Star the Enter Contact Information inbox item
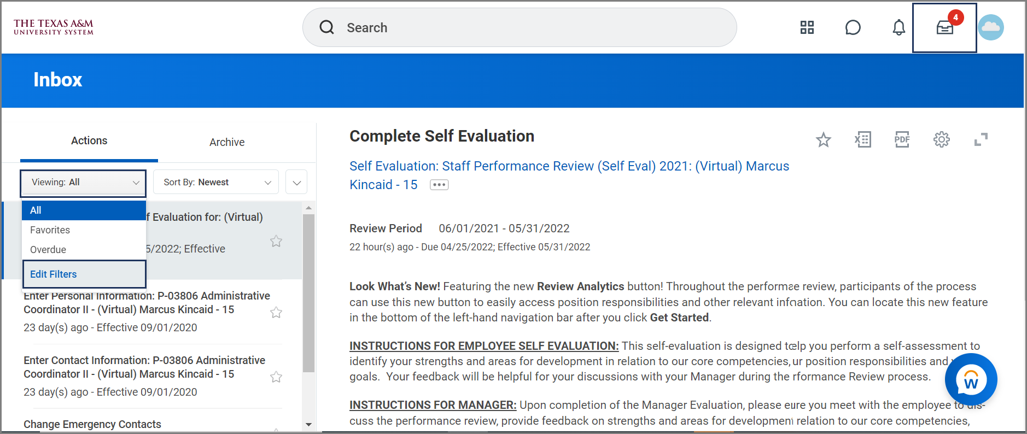Image resolution: width=1027 pixels, height=434 pixels. tap(276, 377)
